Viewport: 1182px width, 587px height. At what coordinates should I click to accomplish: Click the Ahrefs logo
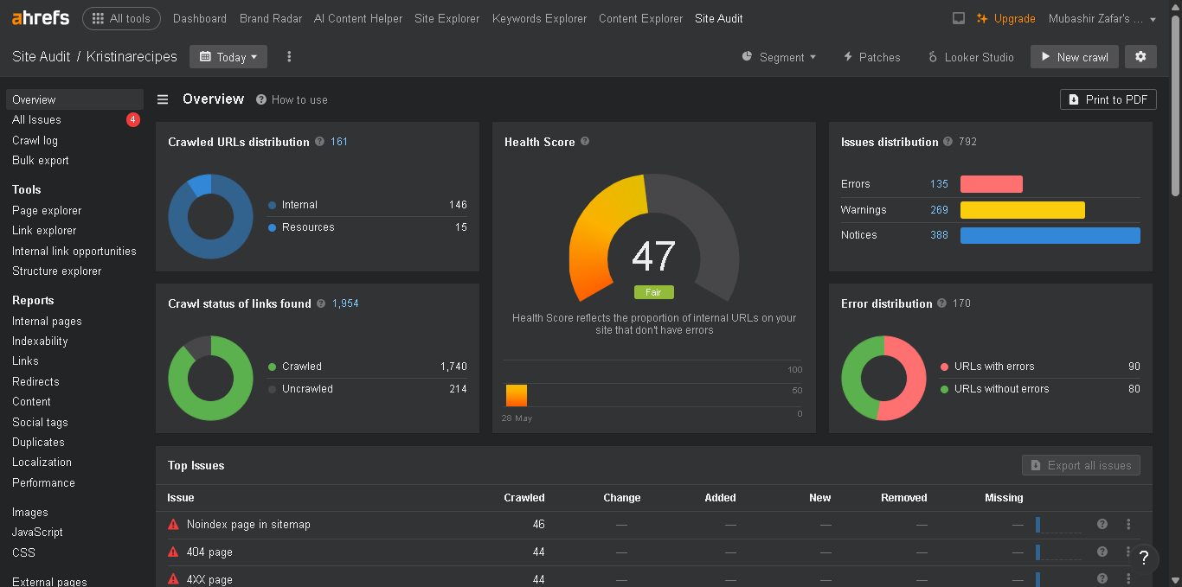tap(41, 18)
